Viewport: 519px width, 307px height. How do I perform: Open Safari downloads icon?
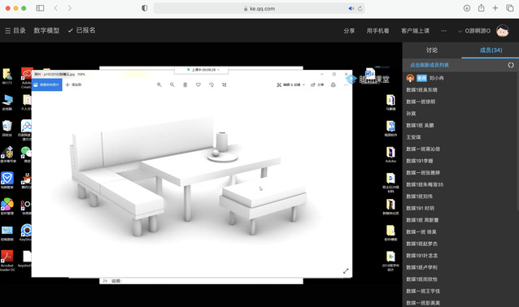(467, 8)
